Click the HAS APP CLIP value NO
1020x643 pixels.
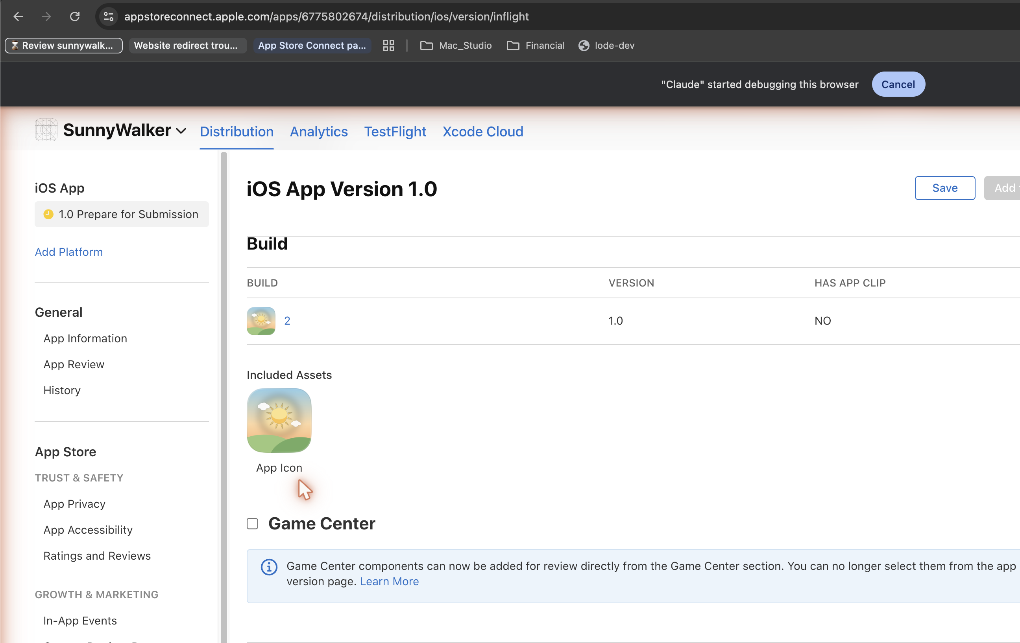click(x=822, y=321)
